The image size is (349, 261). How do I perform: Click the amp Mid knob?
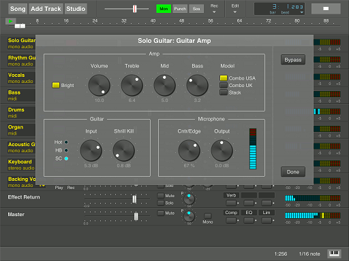pyautogui.click(x=164, y=86)
